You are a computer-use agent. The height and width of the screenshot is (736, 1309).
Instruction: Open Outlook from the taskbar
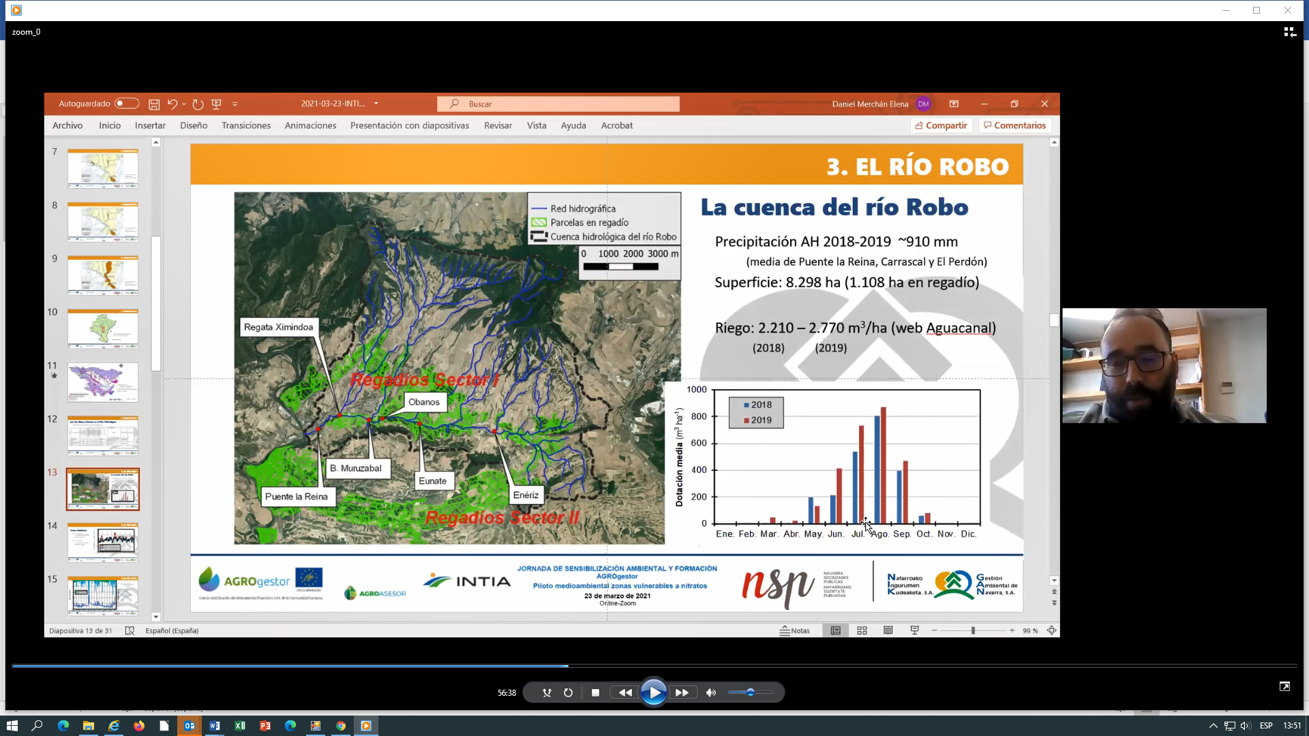click(x=190, y=726)
